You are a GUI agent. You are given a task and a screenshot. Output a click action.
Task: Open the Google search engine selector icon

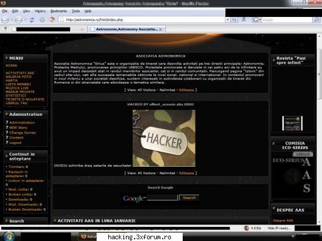point(256,20)
